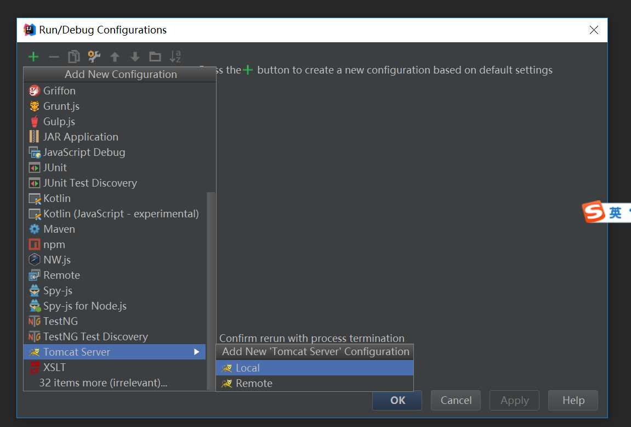Click the Sogou input method S icon
631x427 pixels.
pyautogui.click(x=593, y=211)
